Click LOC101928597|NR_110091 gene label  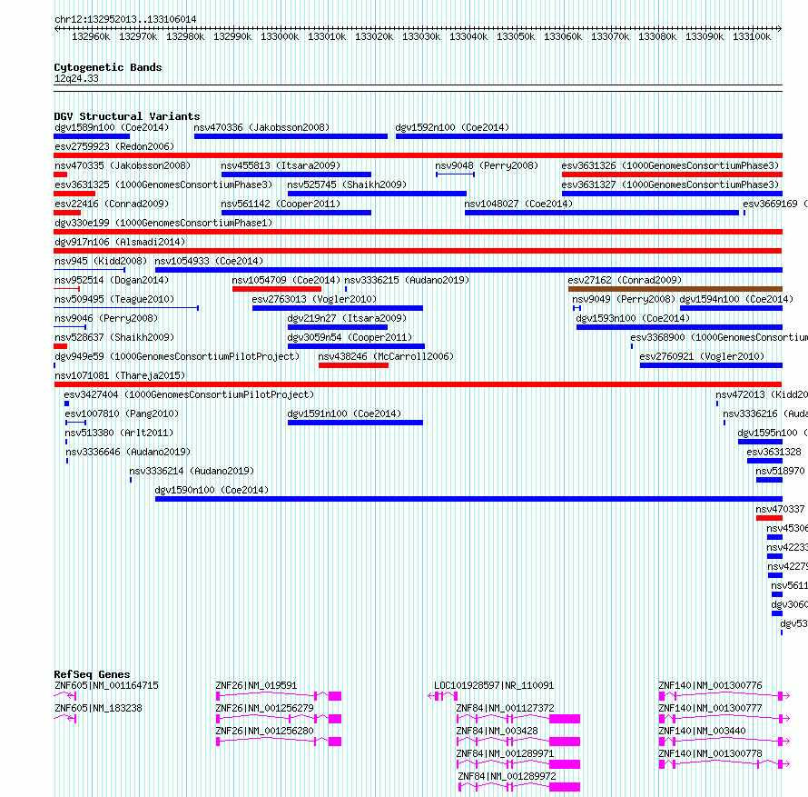coord(494,685)
